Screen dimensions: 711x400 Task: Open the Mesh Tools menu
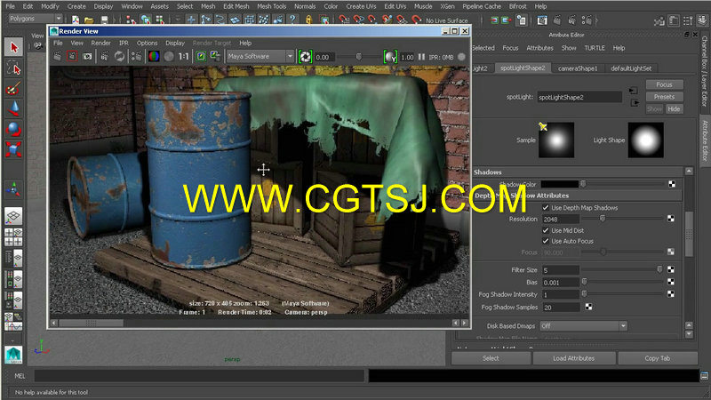pos(271,6)
